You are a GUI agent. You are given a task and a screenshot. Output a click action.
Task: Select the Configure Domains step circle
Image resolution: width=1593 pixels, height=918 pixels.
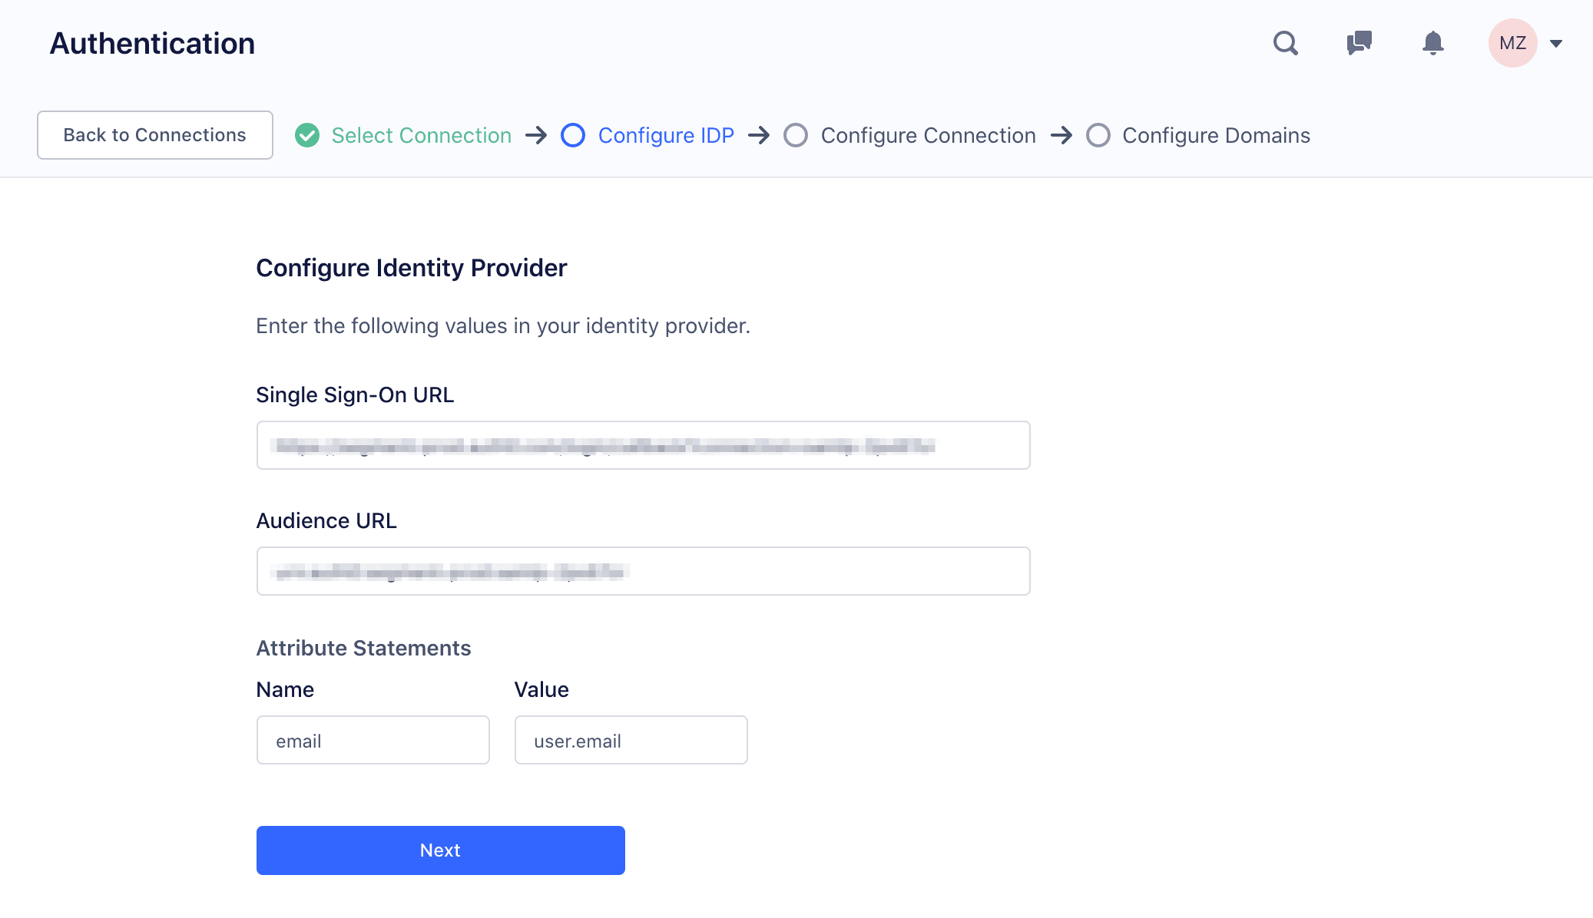click(1099, 135)
